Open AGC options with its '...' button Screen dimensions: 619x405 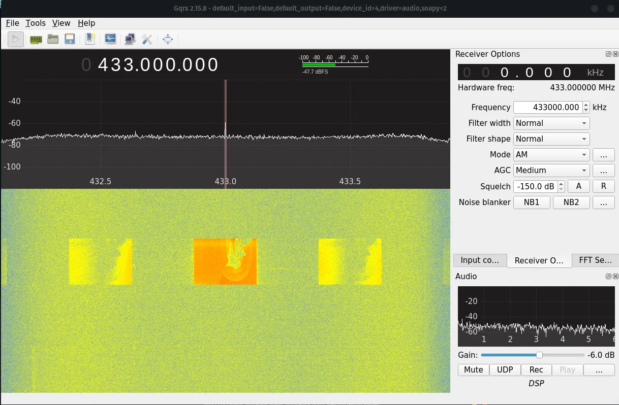[x=604, y=171]
